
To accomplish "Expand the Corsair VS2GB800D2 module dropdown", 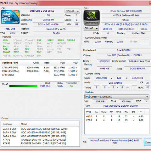I will 117,97.
